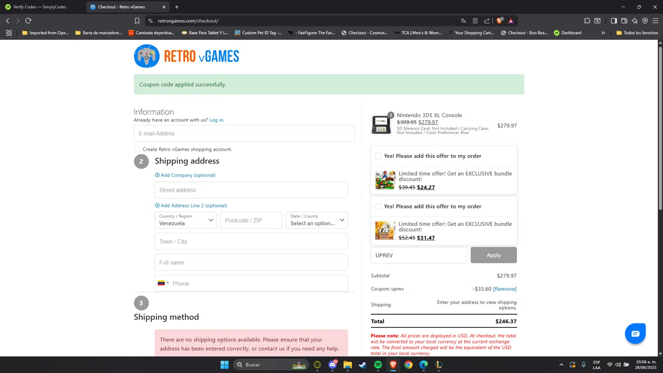Bookmark this page icon

pyautogui.click(x=137, y=21)
